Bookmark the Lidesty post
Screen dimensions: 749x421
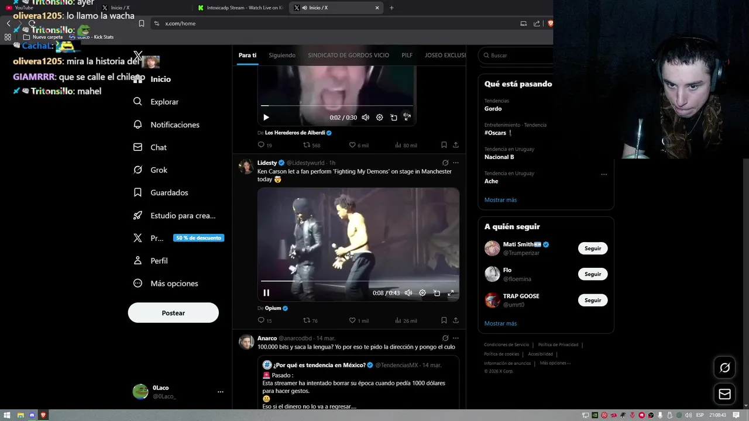coord(444,320)
